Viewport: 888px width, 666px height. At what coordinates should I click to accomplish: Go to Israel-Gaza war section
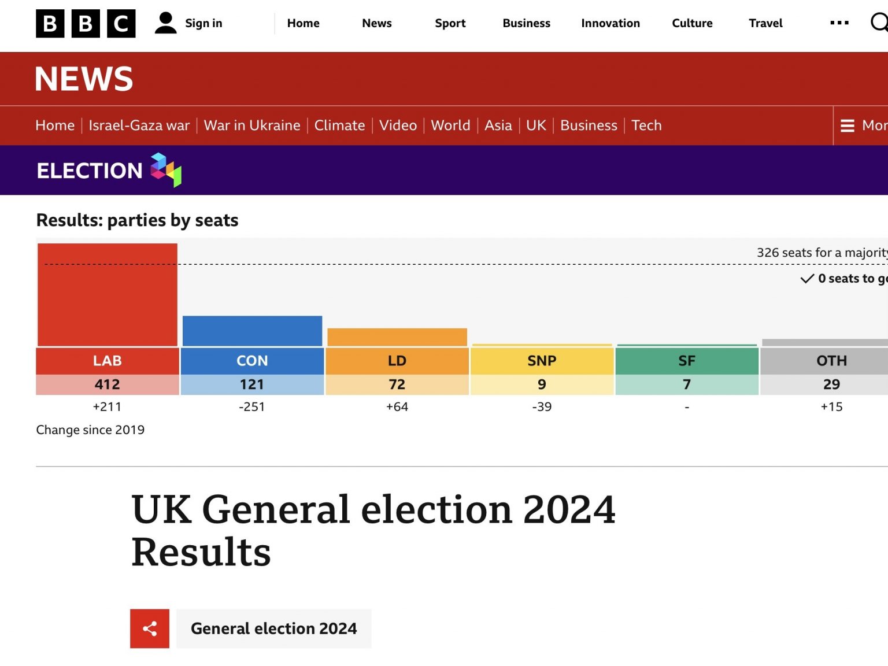[x=139, y=125]
